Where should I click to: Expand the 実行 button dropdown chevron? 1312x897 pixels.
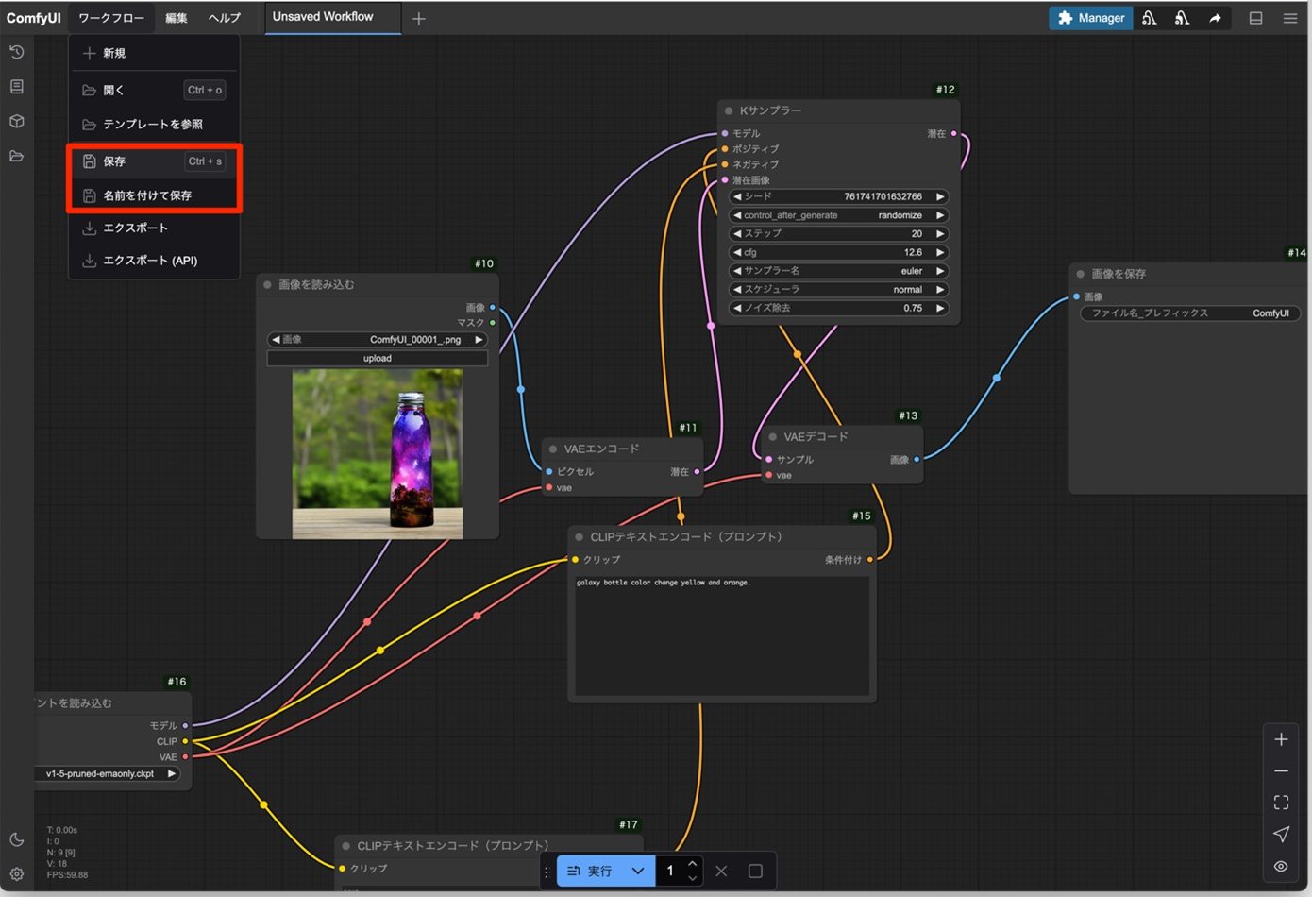point(638,871)
